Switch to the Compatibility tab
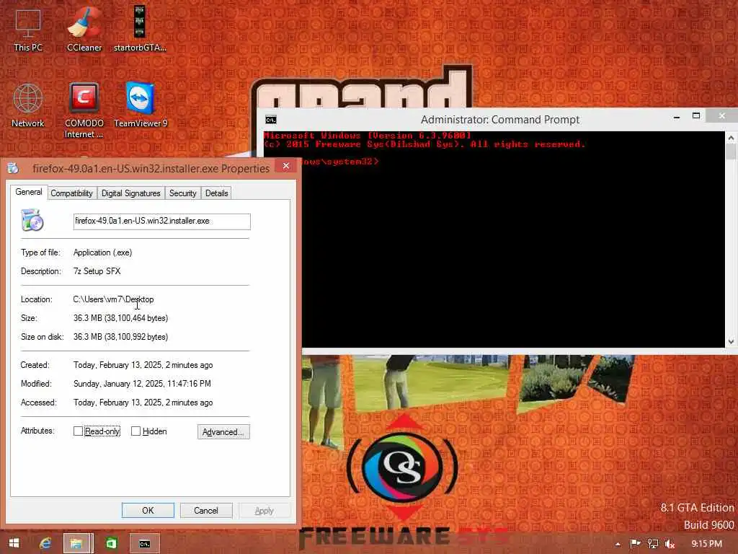 71,193
